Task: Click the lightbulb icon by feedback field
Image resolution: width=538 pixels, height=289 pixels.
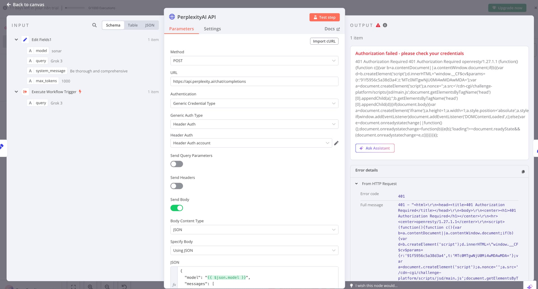Action: (x=351, y=285)
